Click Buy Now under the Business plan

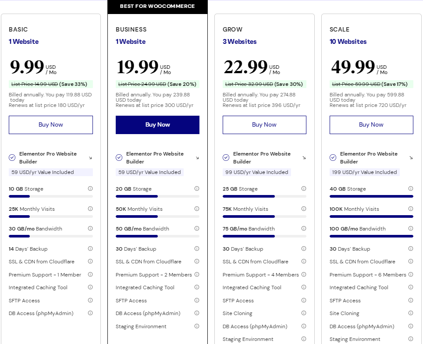[157, 125]
